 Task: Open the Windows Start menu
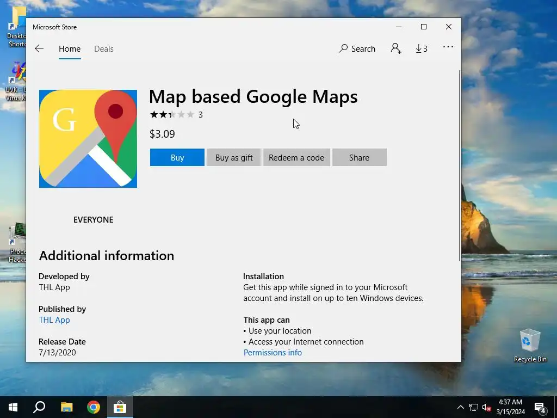[13, 407]
